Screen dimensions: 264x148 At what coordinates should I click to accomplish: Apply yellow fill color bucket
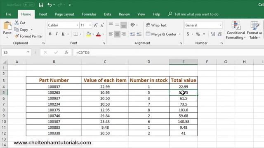pos(88,34)
